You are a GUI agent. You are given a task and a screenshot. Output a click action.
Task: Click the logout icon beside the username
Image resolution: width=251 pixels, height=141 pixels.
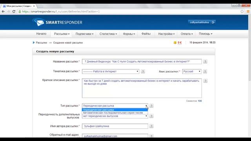[x=213, y=22]
